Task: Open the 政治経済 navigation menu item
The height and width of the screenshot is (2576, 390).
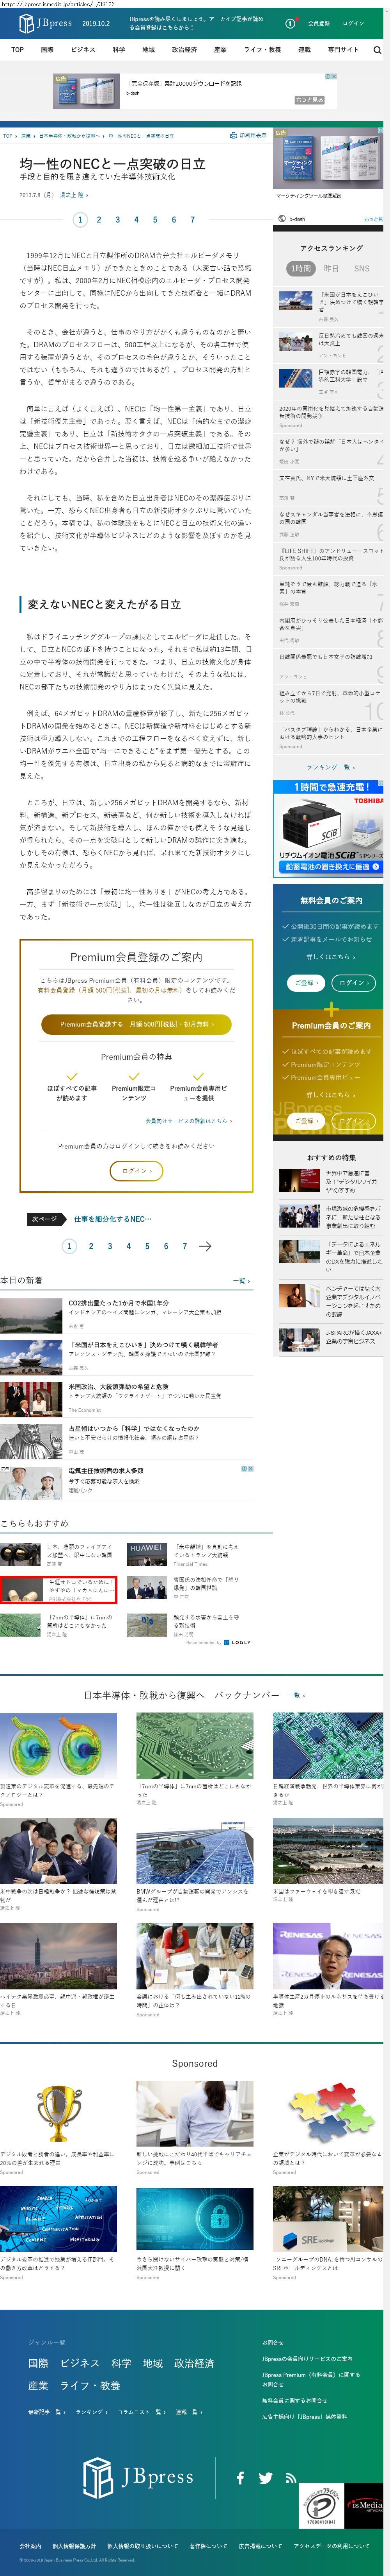Action: [184, 49]
